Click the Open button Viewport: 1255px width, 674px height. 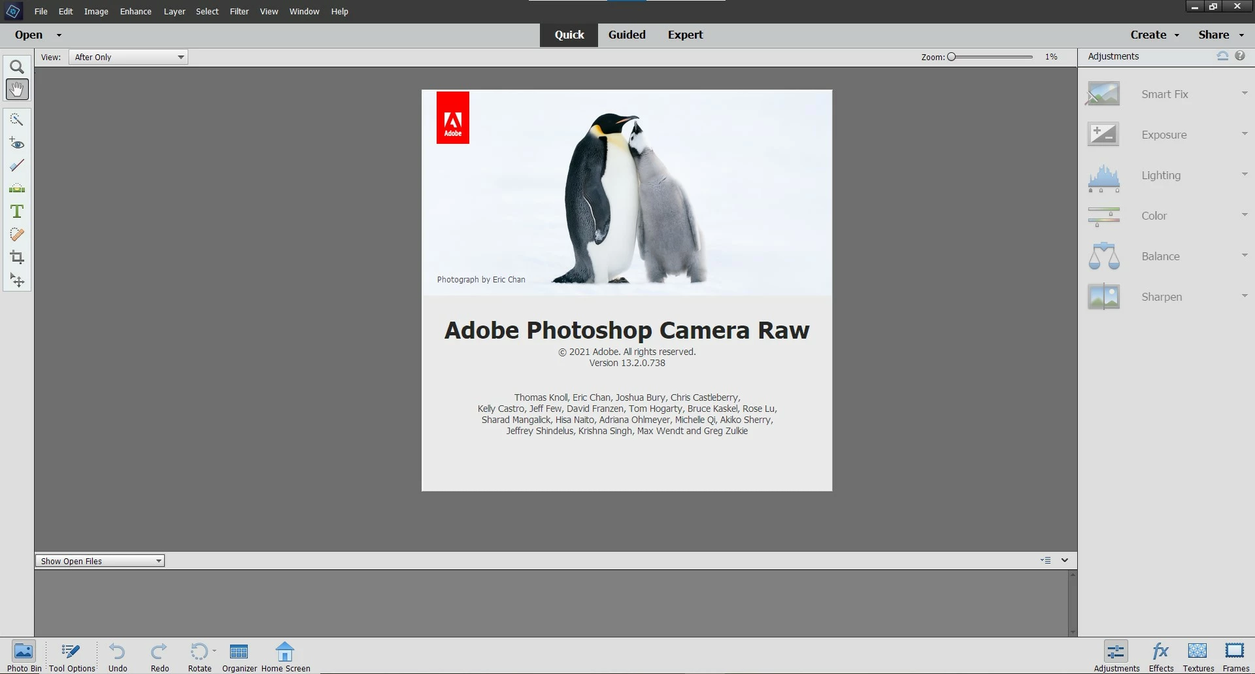pos(29,35)
